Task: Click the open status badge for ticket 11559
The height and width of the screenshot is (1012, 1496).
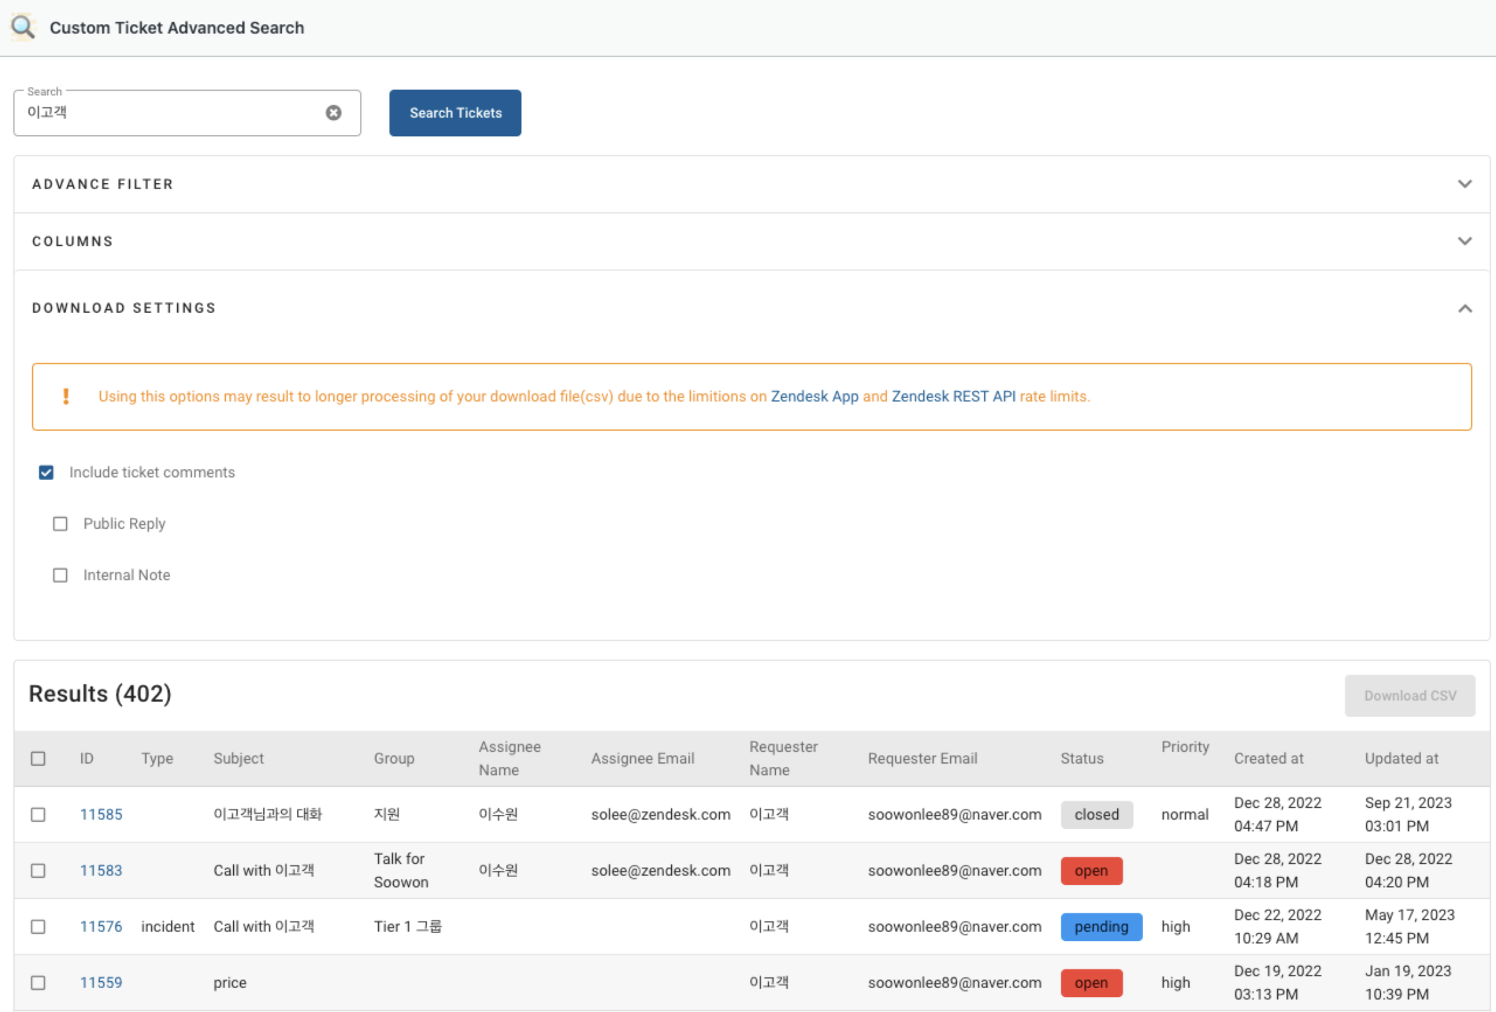Action: pos(1091,982)
